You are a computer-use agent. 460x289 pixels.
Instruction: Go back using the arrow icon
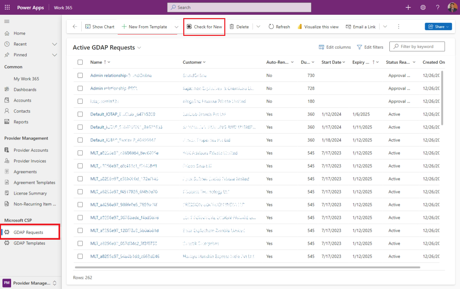pyautogui.click(x=75, y=27)
